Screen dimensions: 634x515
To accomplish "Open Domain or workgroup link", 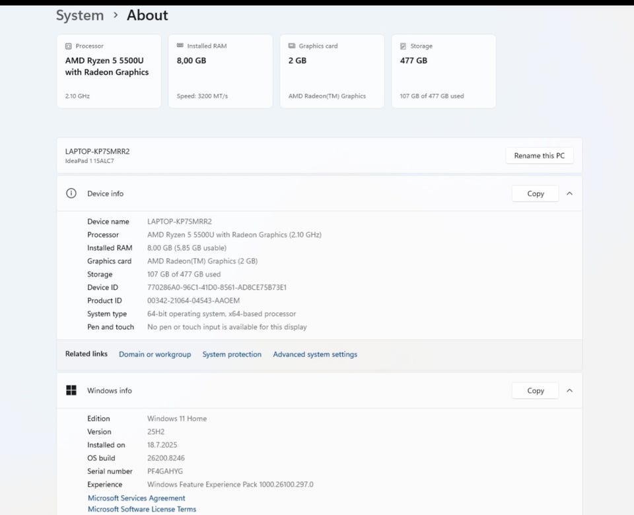I will tap(155, 354).
